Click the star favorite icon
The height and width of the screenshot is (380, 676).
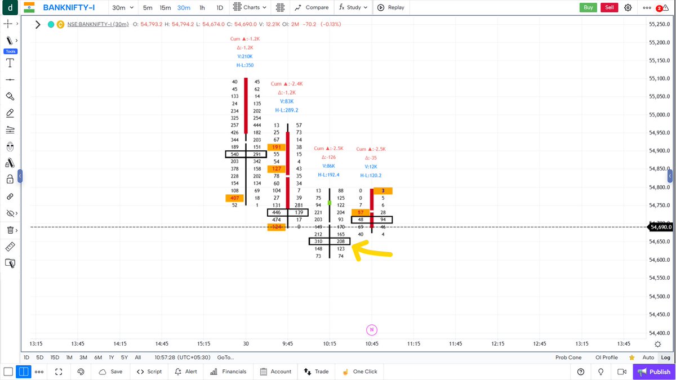[x=632, y=357]
